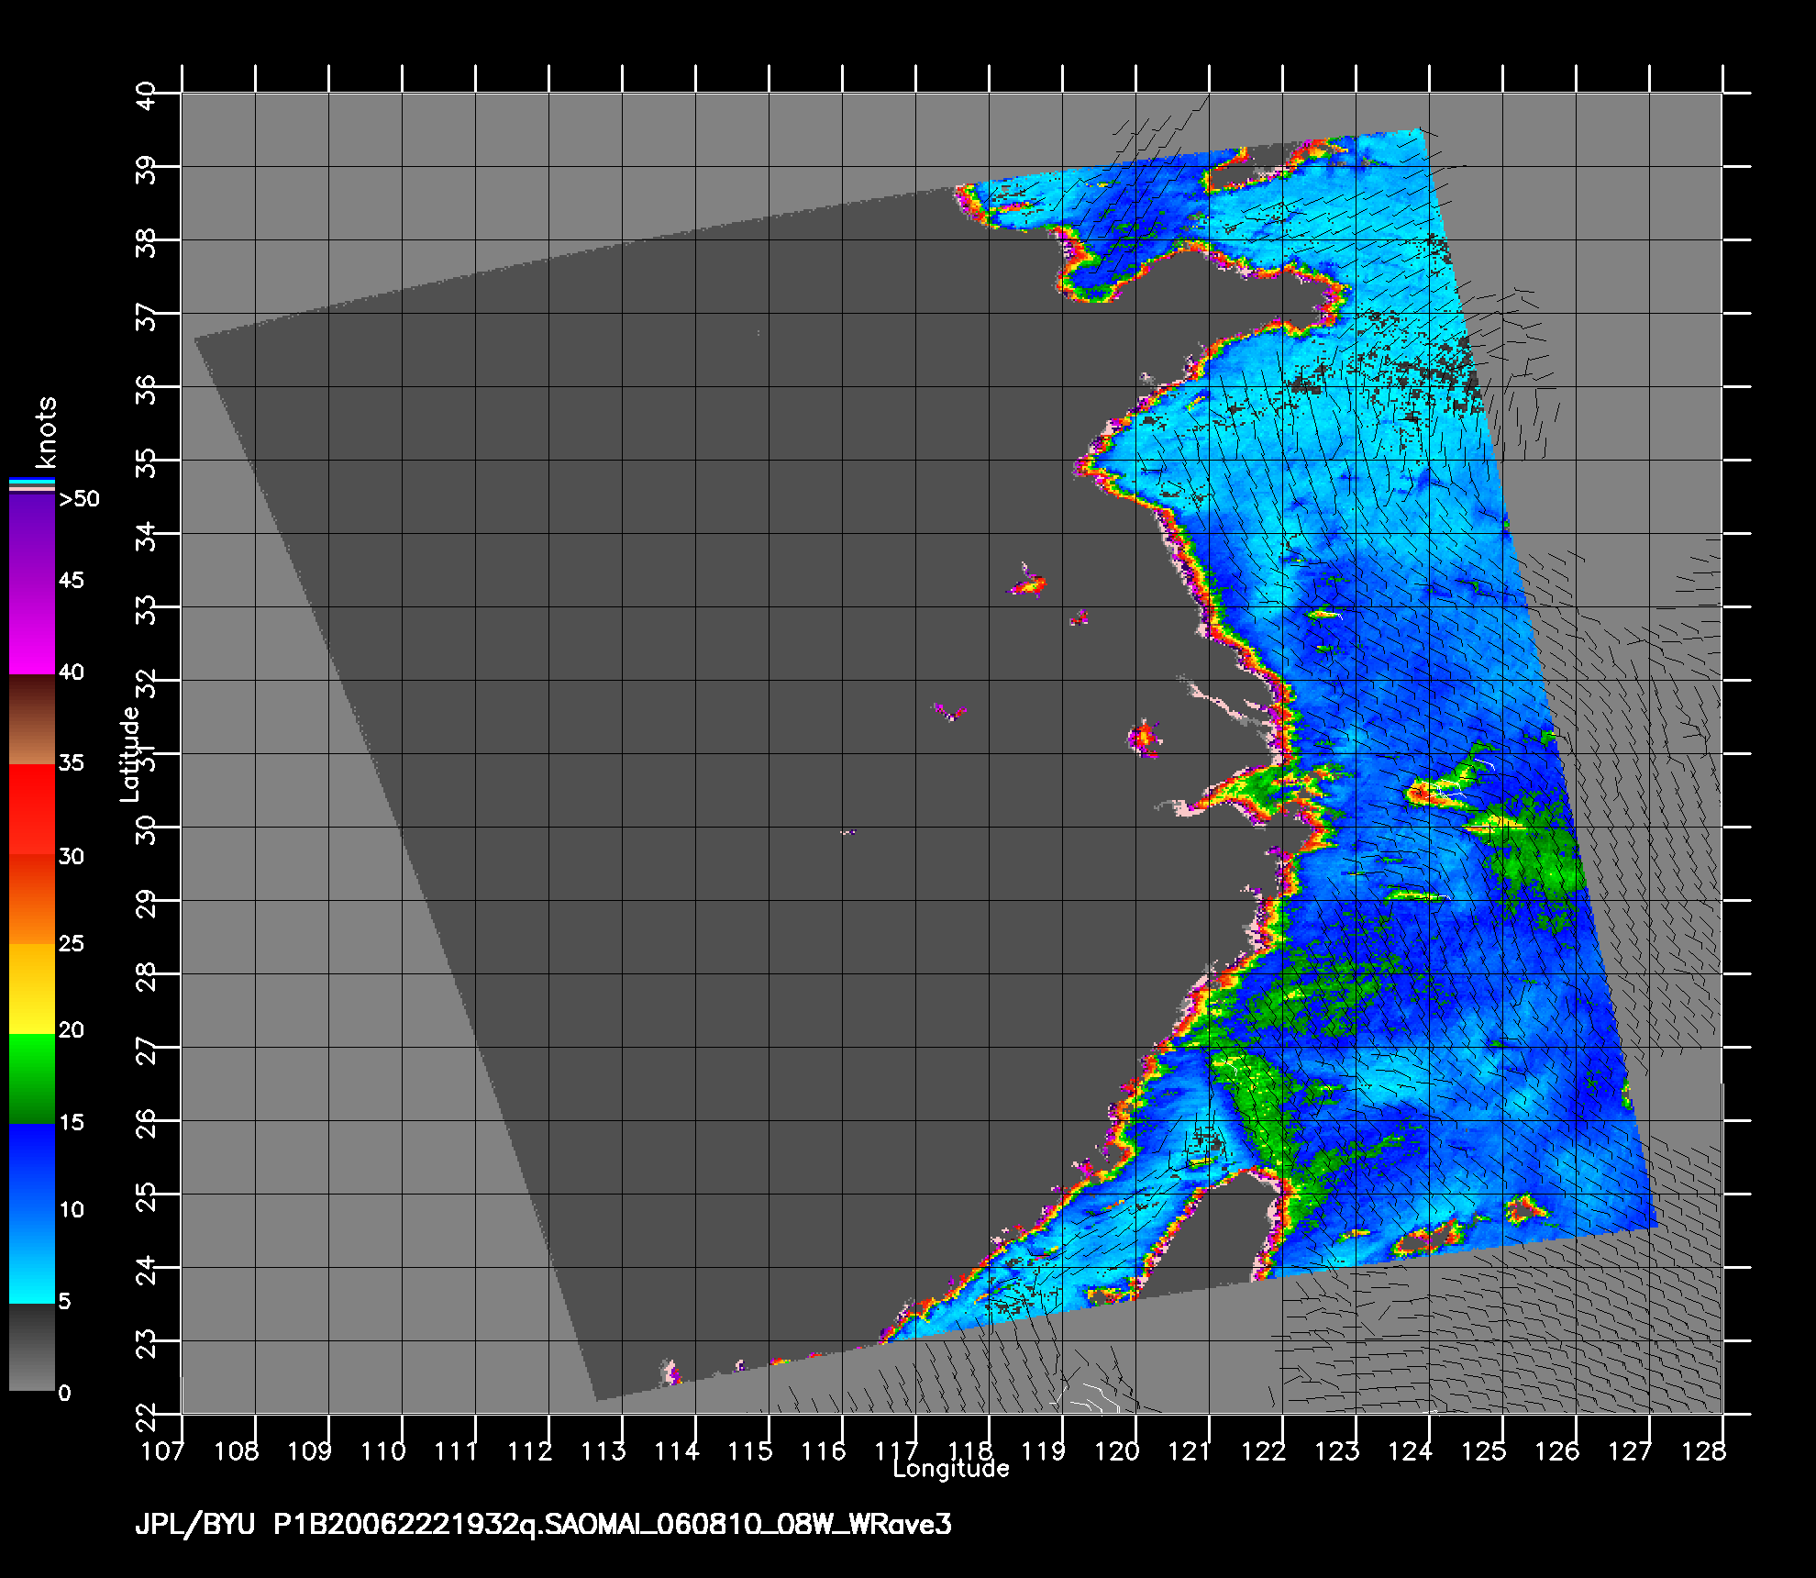Click the filename 'P1B20062221932q.SAOMAI_060810_08W_WRave3'

point(613,1525)
